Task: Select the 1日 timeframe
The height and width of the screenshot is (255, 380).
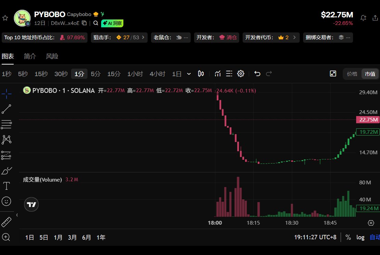Action: tap(177, 74)
